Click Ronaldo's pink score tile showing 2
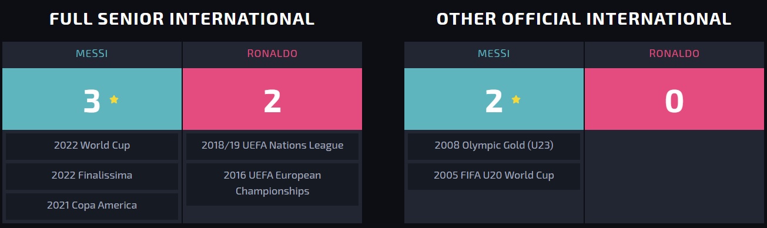 pos(272,99)
